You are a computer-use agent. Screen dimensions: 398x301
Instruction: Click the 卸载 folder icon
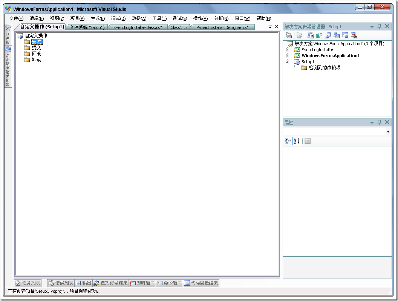click(x=27, y=60)
